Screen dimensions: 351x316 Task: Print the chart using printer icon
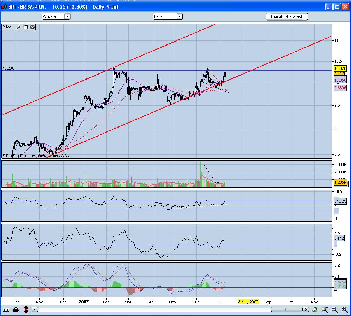click(x=16, y=310)
